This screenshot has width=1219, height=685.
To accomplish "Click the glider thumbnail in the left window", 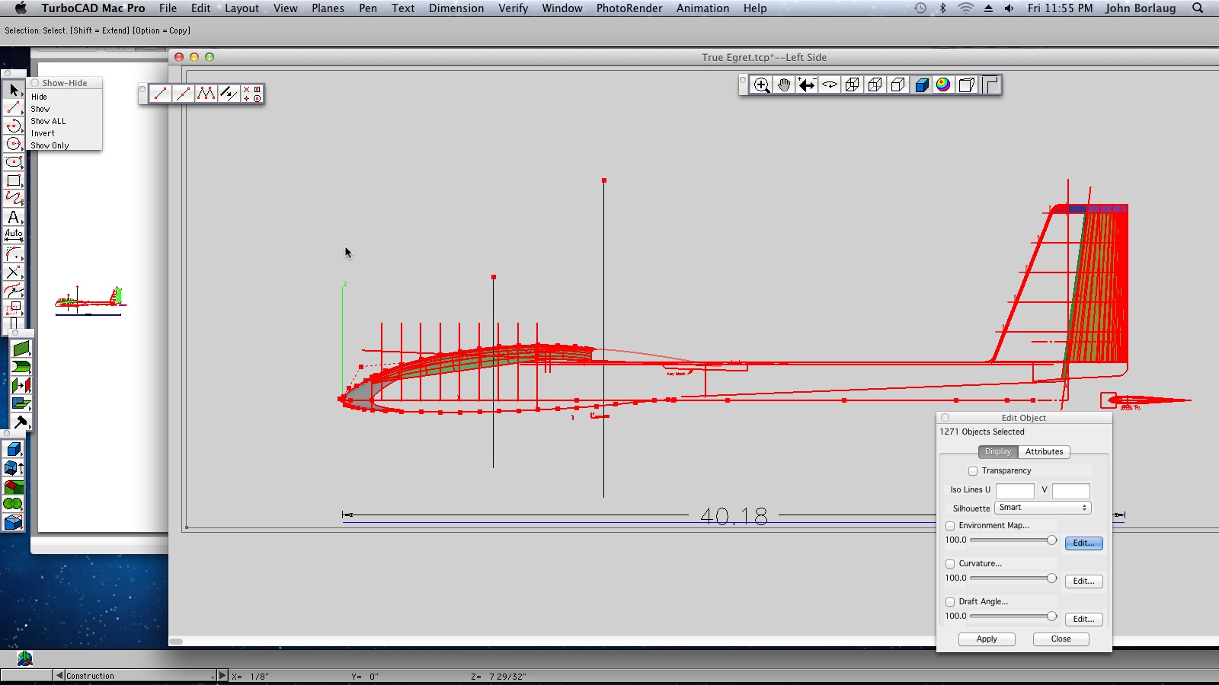I will tap(90, 300).
